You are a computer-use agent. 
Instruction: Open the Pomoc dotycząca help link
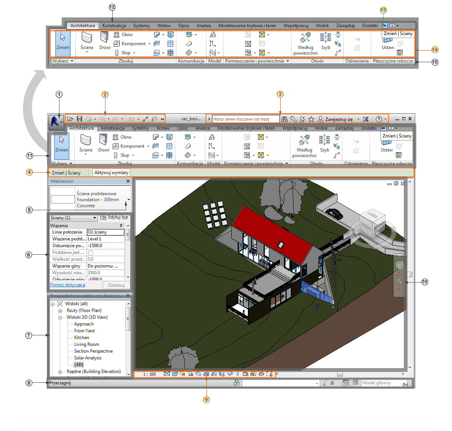click(x=68, y=285)
